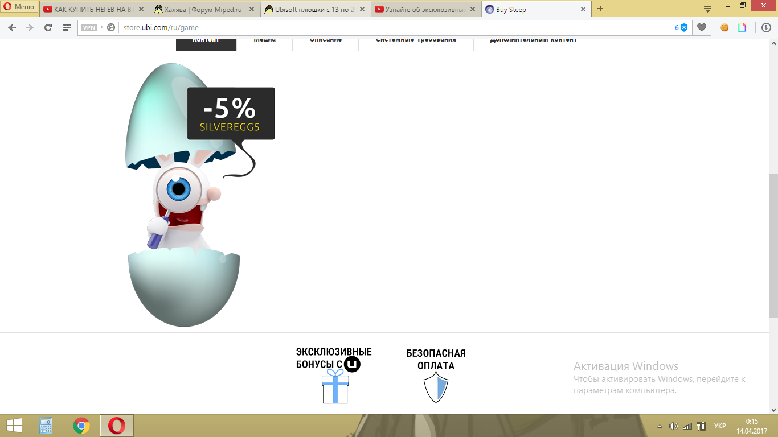
Task: Switch to the Узнайте об эксклюзивных tab
Action: click(425, 9)
